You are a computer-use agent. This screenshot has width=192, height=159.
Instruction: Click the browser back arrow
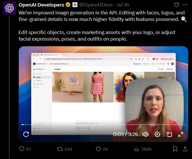pos(33,59)
